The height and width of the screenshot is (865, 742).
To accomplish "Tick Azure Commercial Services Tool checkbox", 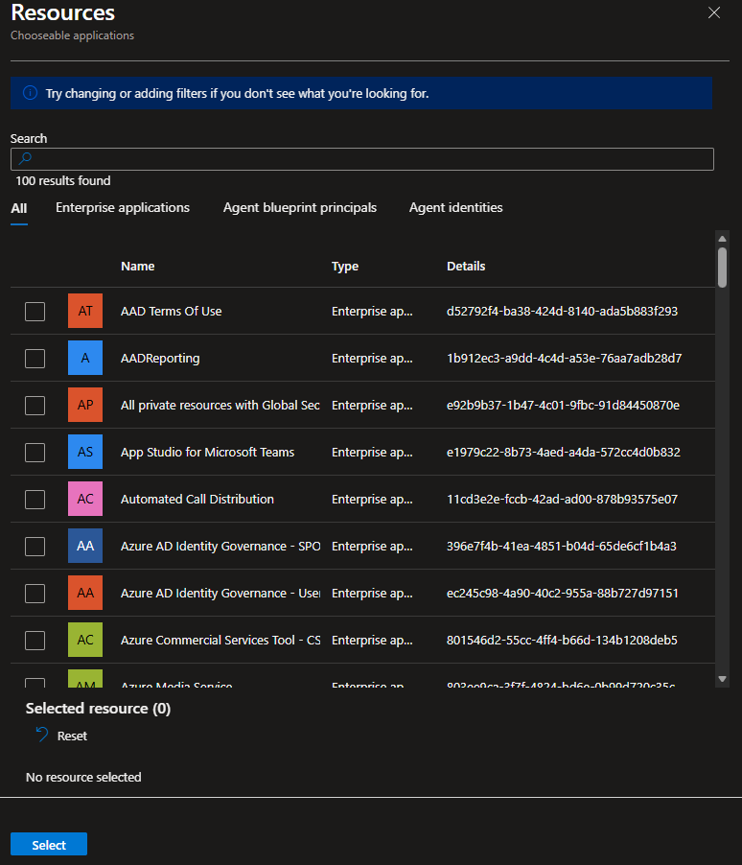I will [x=35, y=641].
